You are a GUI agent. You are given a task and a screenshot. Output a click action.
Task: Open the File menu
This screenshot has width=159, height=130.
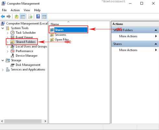[x=4, y=10]
